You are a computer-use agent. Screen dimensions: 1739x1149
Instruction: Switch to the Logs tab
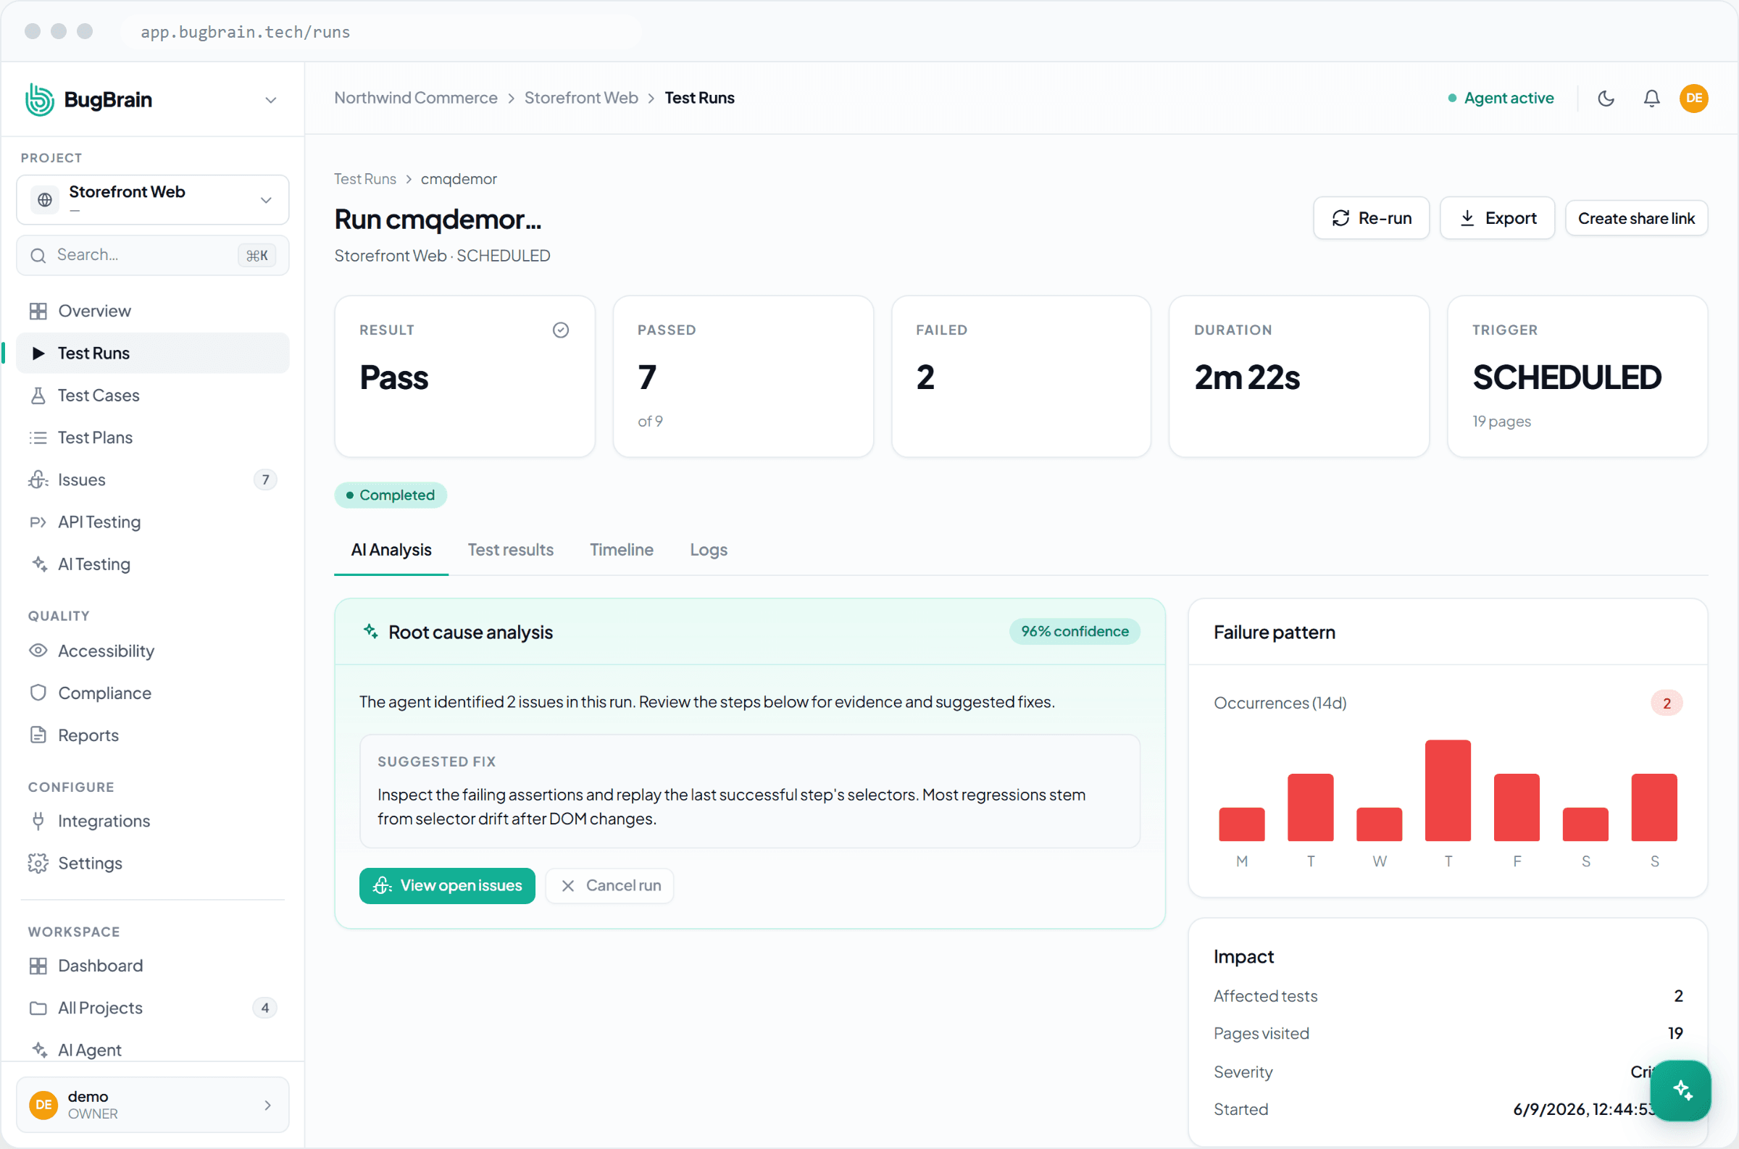click(x=709, y=550)
